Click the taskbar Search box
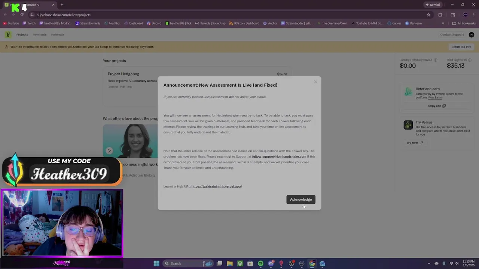The image size is (479, 269). point(189,263)
